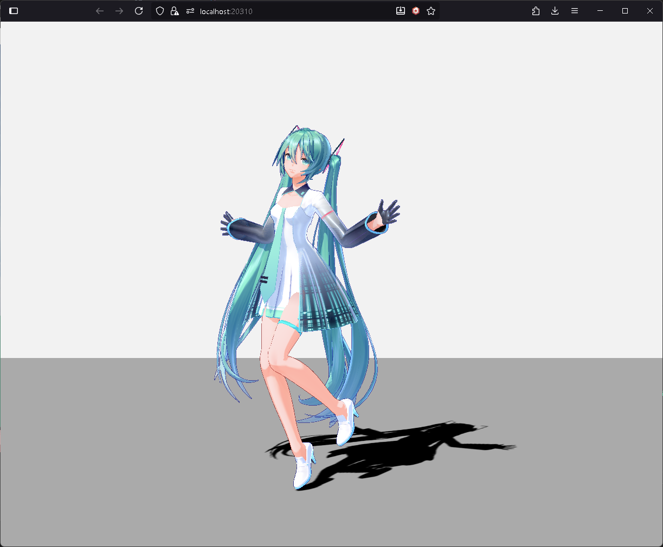The image size is (663, 547).
Task: Bookmark this page with the star
Action: [431, 11]
